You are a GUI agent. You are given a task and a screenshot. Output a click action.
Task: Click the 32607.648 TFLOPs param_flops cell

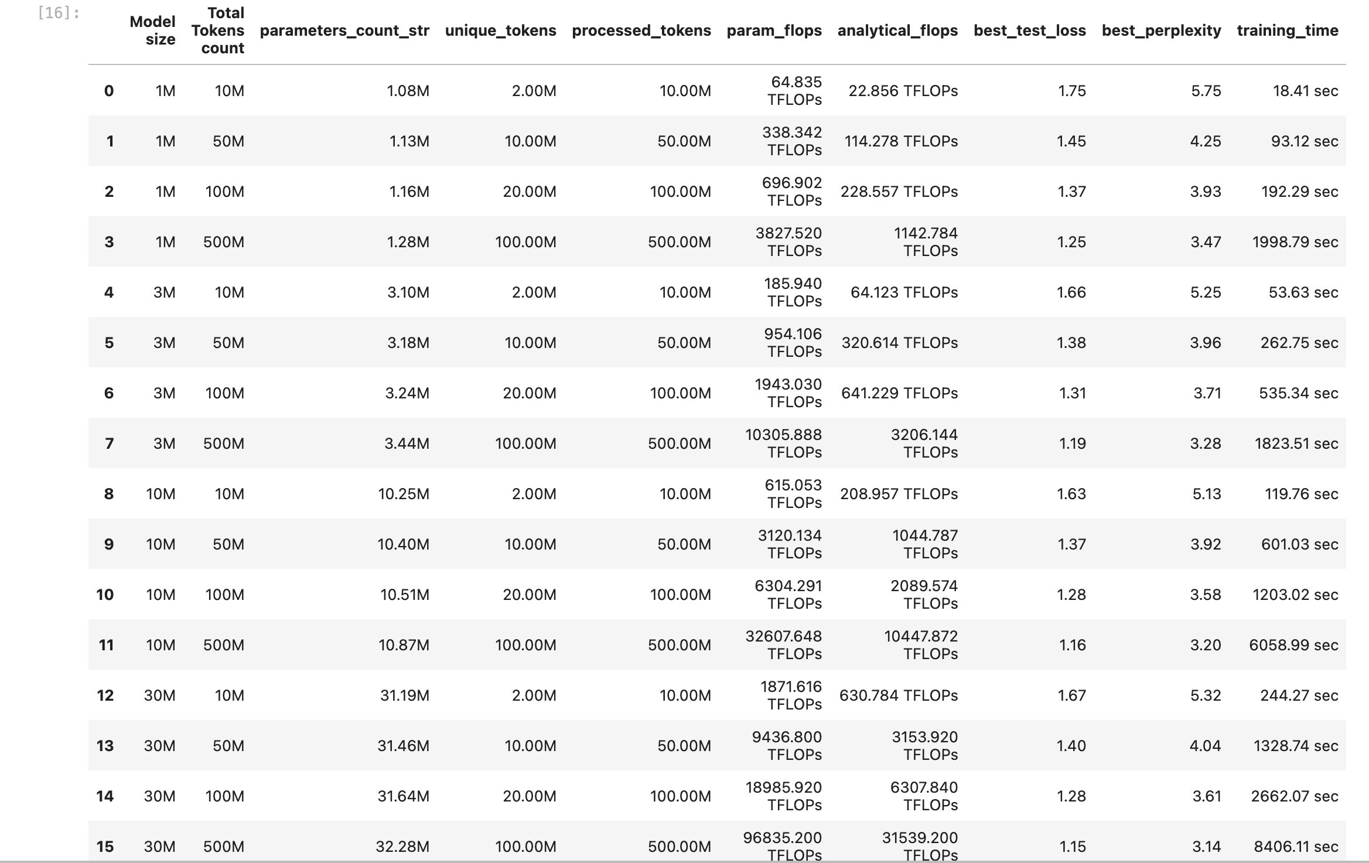click(783, 645)
